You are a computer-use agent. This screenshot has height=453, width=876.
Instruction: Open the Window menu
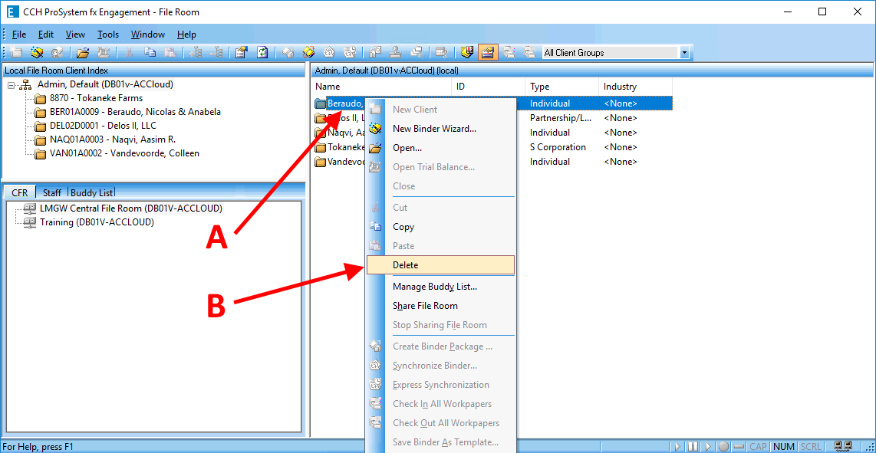coord(148,34)
